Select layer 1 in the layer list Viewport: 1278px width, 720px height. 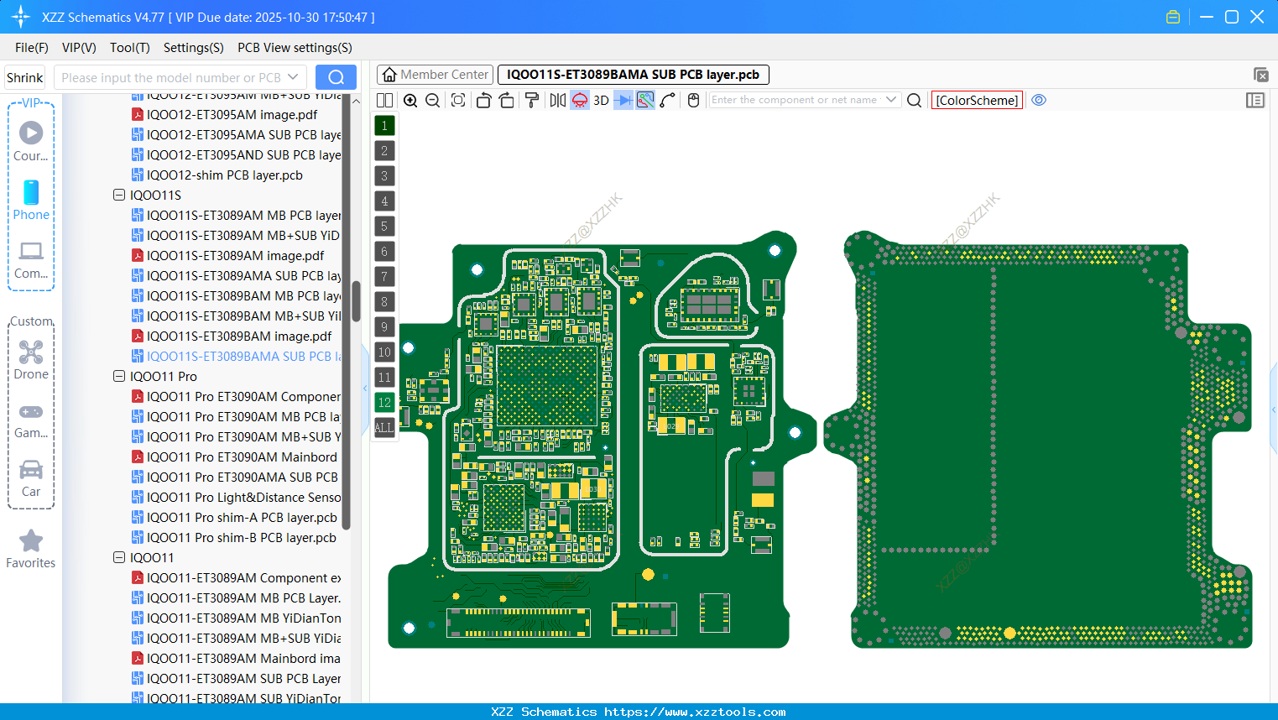click(x=383, y=125)
